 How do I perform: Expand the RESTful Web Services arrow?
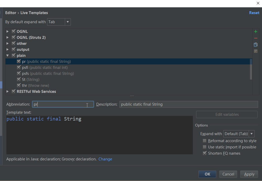[x=8, y=91]
